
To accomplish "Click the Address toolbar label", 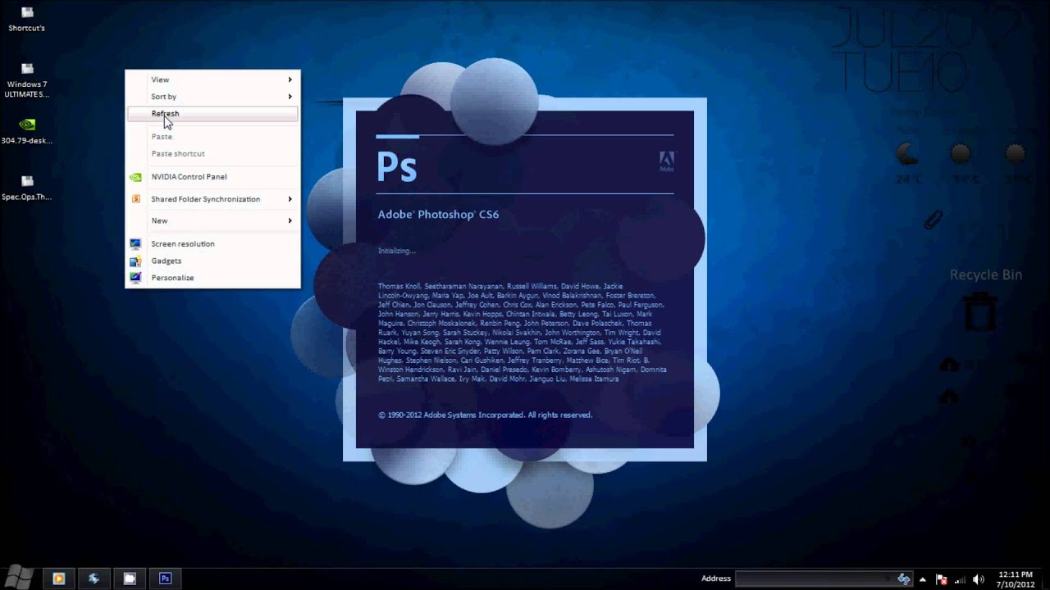I will [x=716, y=579].
